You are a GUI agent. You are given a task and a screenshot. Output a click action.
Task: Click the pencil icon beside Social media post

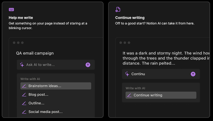pyautogui.click(x=24, y=112)
